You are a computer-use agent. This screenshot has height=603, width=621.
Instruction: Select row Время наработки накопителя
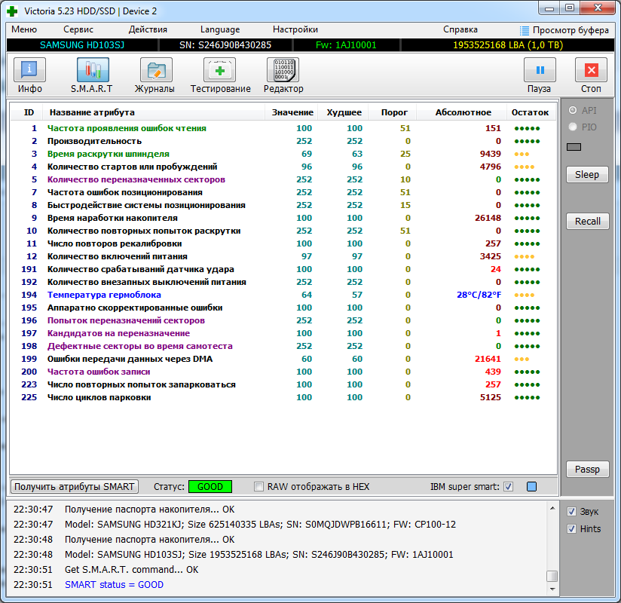[283, 218]
